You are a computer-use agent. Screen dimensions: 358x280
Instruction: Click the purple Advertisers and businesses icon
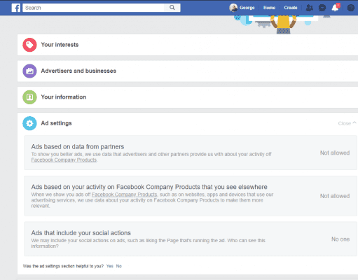tap(29, 71)
